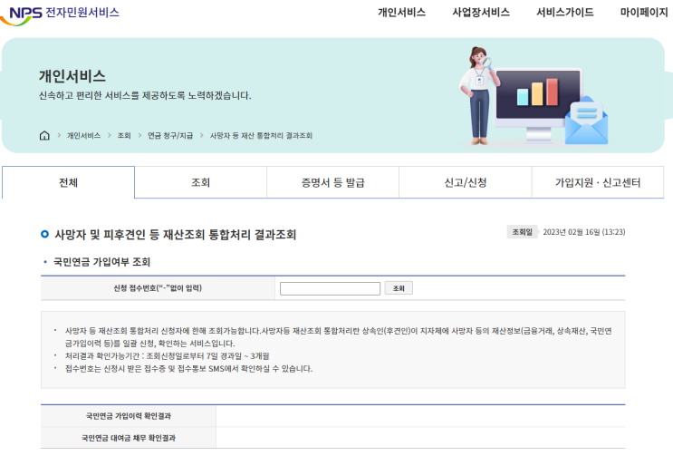
Task: Go to home via breadcrumb house icon
Action: 44,136
